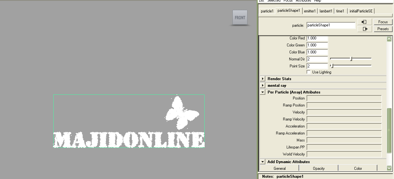This screenshot has height=179, width=394.
Task: Click the go to output connection icon
Action: [x=365, y=29]
